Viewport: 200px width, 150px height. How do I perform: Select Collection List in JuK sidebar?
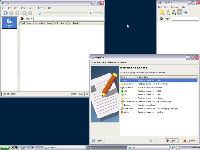click(9, 23)
